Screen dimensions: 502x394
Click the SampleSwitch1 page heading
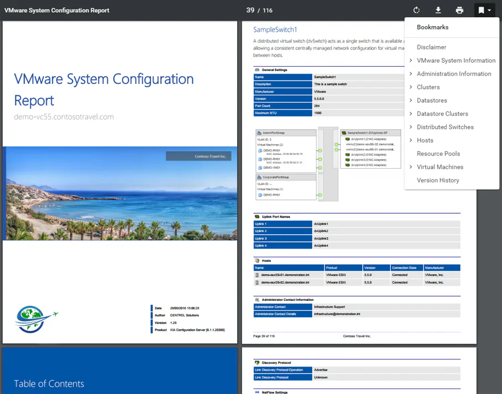click(x=275, y=29)
